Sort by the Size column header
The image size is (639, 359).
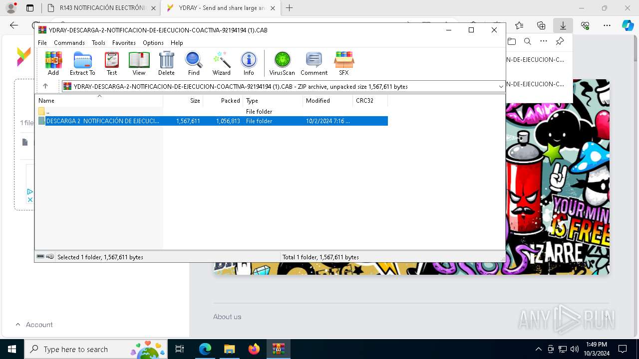183,101
